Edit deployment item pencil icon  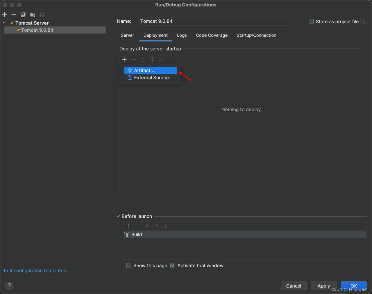point(162,60)
